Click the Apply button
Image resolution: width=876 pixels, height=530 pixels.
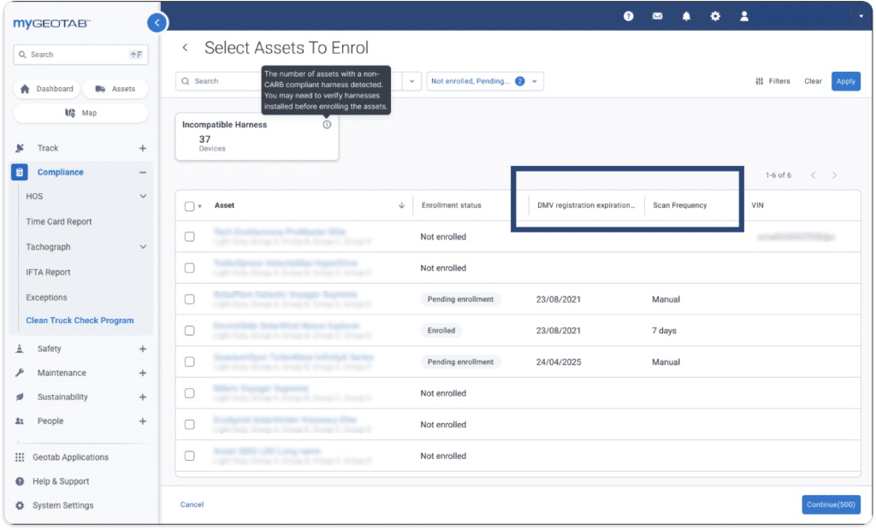(x=845, y=81)
